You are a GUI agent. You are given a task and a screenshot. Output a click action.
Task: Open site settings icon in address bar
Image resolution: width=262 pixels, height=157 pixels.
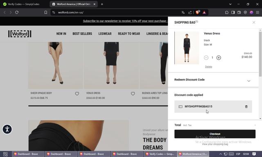[x=54, y=12]
